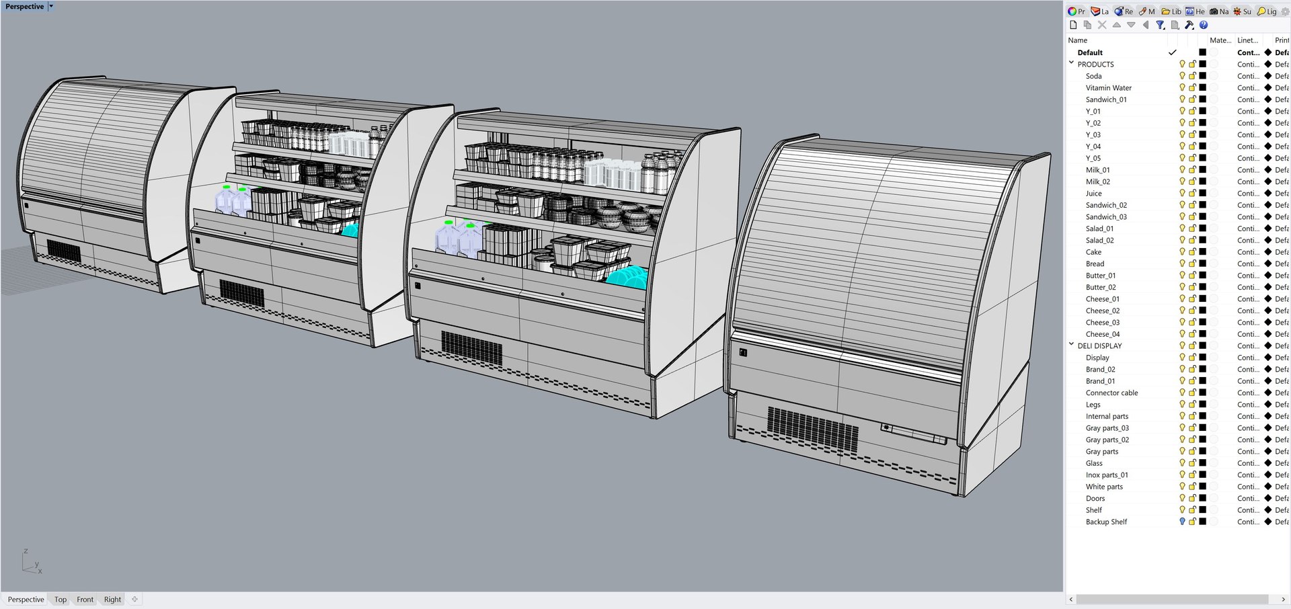Open the Libraries (Lib) panel tab
Viewport: 1291px width, 609px height.
(x=1171, y=11)
